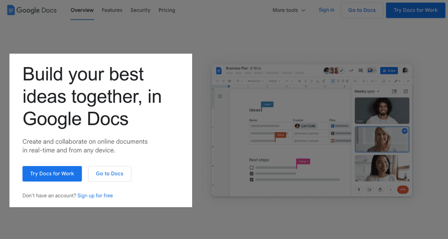
Task: Expand the More tools dropdown
Action: click(289, 10)
